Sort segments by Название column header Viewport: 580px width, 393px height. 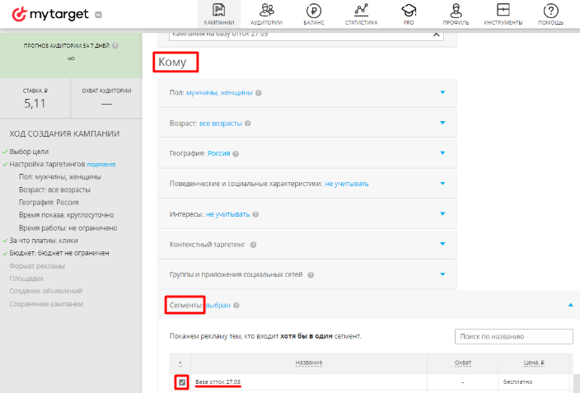tap(309, 363)
